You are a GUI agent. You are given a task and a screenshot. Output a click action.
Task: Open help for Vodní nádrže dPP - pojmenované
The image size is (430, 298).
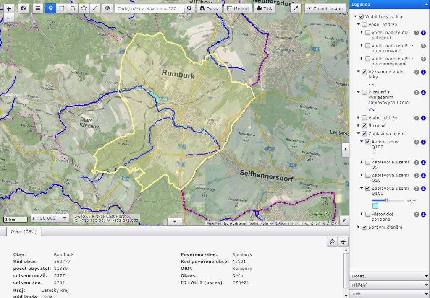coord(423,46)
